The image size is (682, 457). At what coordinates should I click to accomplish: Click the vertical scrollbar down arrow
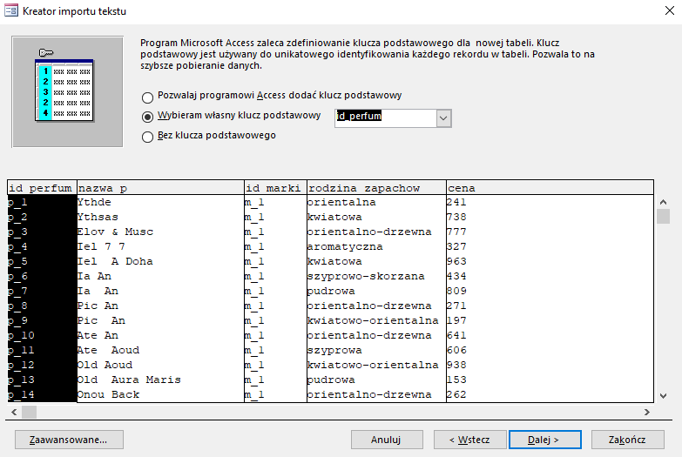[664, 395]
